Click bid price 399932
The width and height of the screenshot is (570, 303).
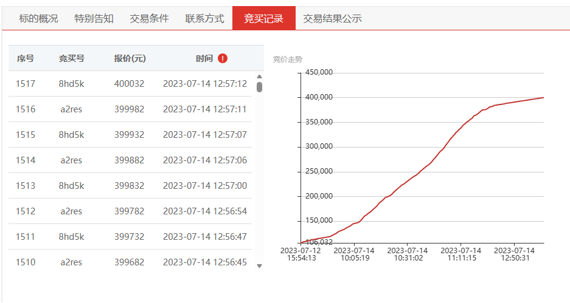(x=129, y=135)
